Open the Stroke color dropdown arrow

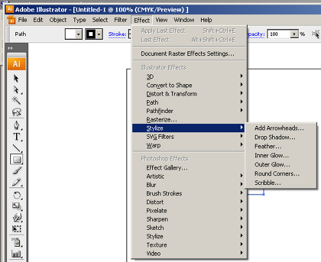click(99, 34)
